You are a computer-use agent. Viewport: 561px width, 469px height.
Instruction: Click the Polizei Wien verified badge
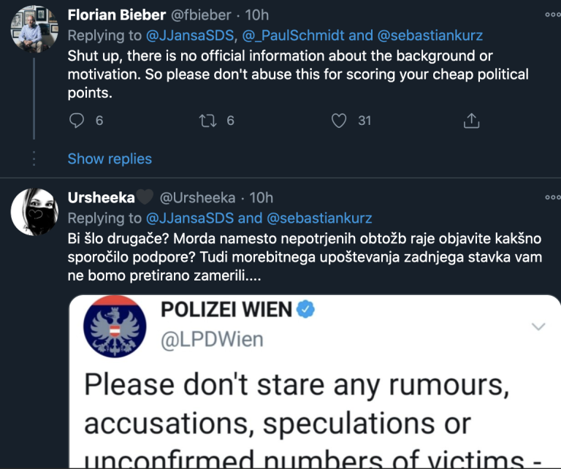tap(305, 310)
